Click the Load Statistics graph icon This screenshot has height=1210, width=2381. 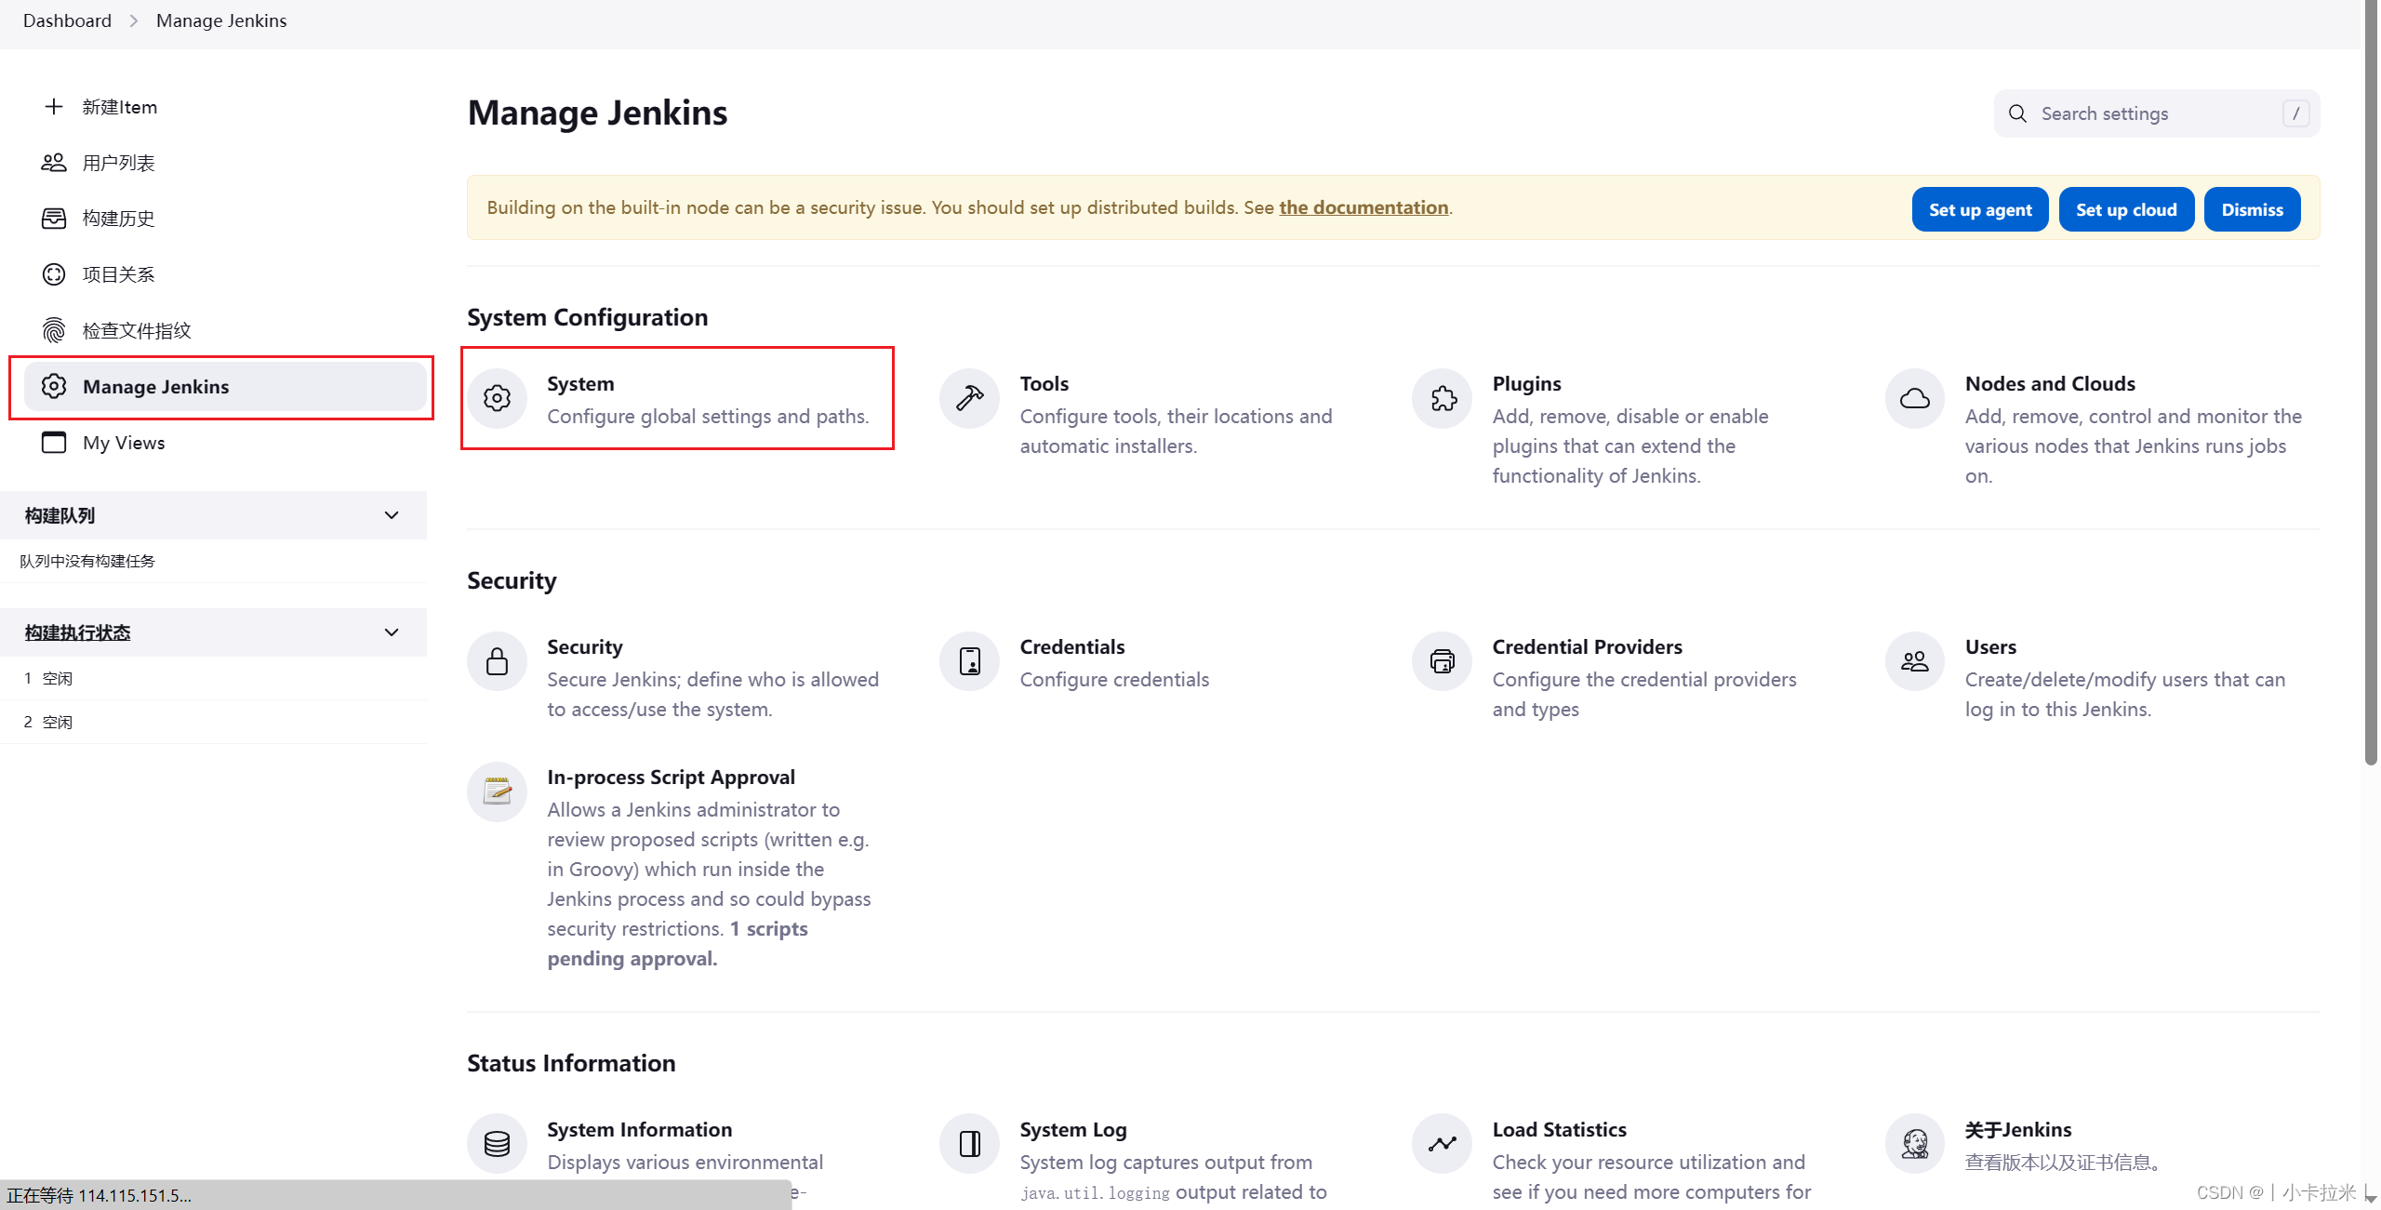[1443, 1144]
